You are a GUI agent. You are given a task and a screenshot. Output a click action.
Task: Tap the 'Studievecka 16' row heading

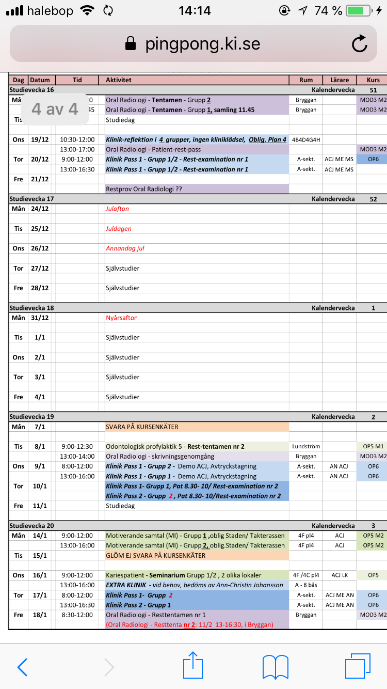(32, 90)
